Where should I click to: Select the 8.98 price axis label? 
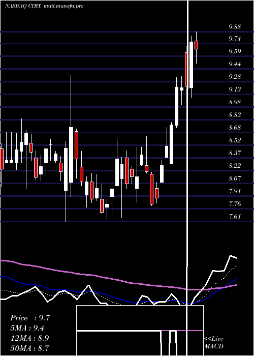coord(235,102)
